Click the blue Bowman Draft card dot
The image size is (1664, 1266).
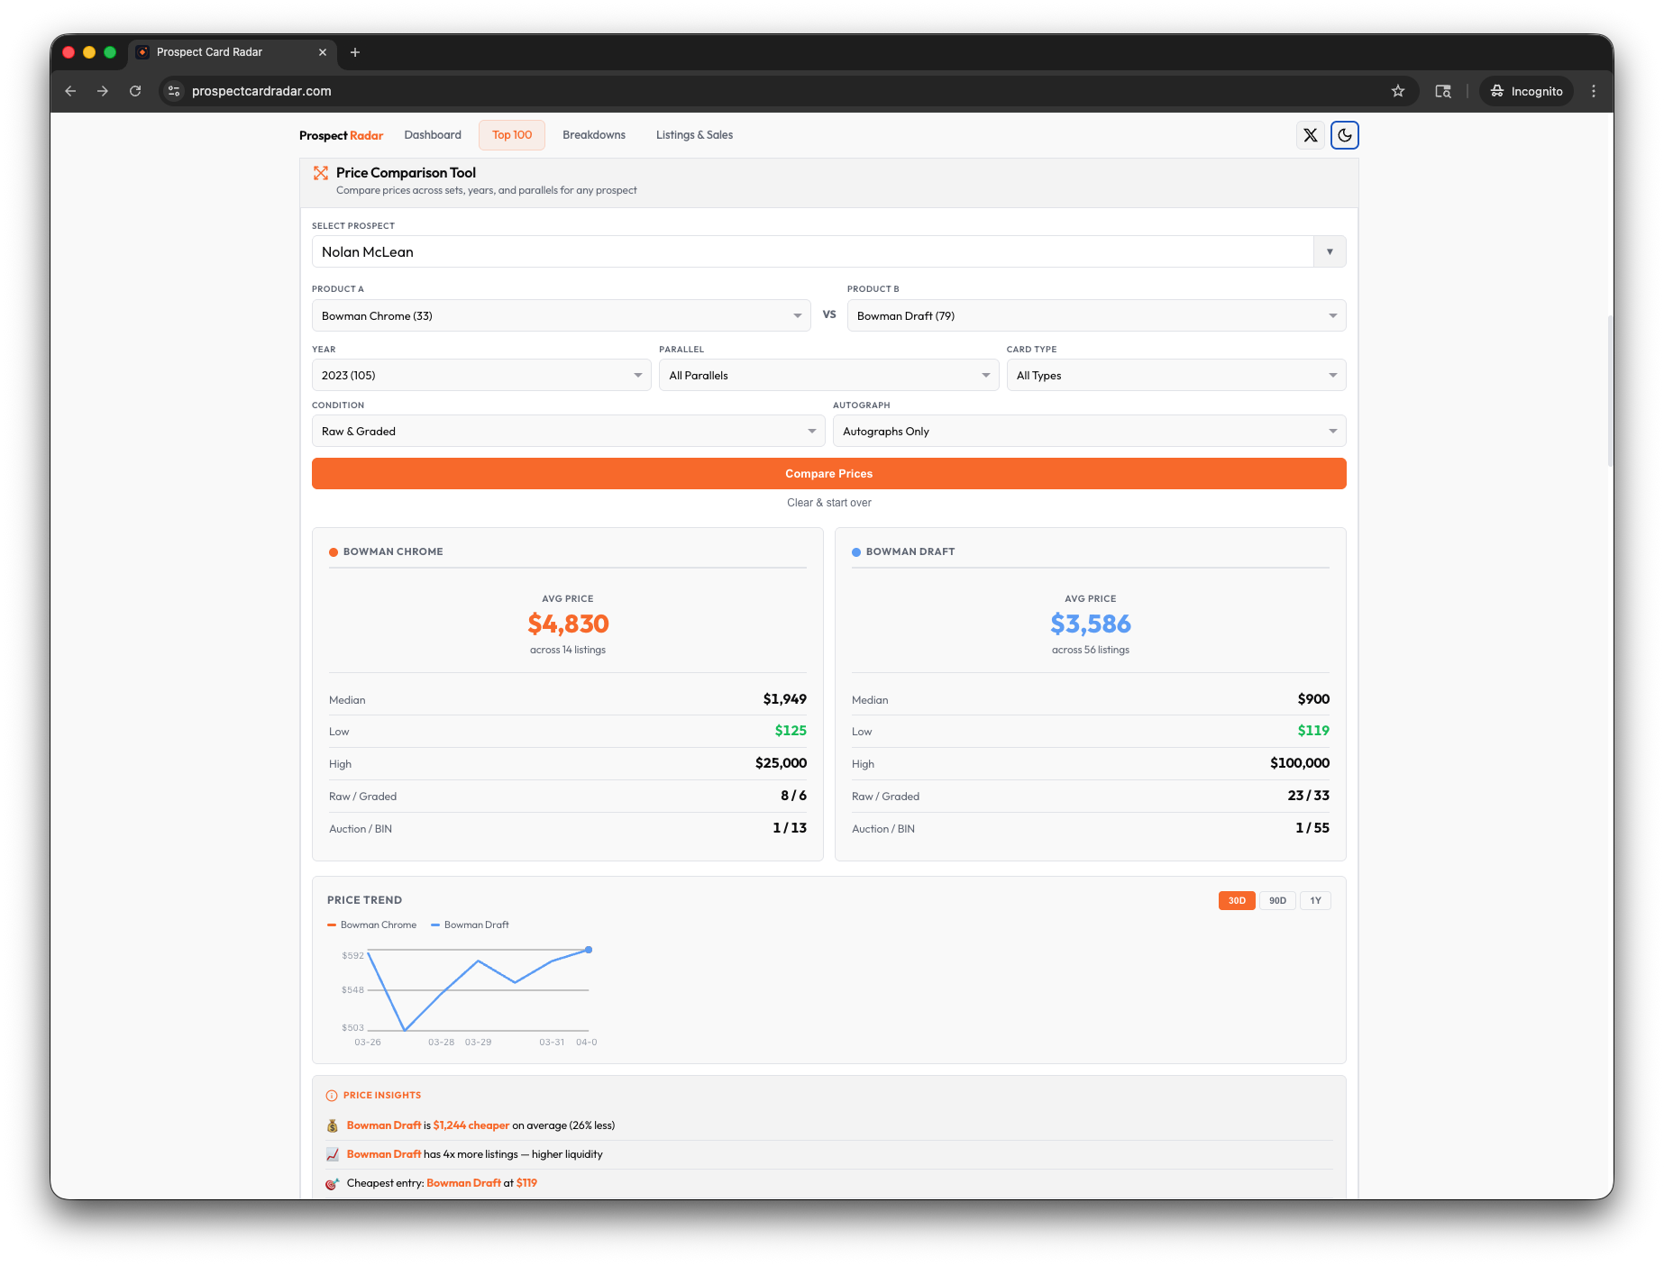pyautogui.click(x=856, y=551)
